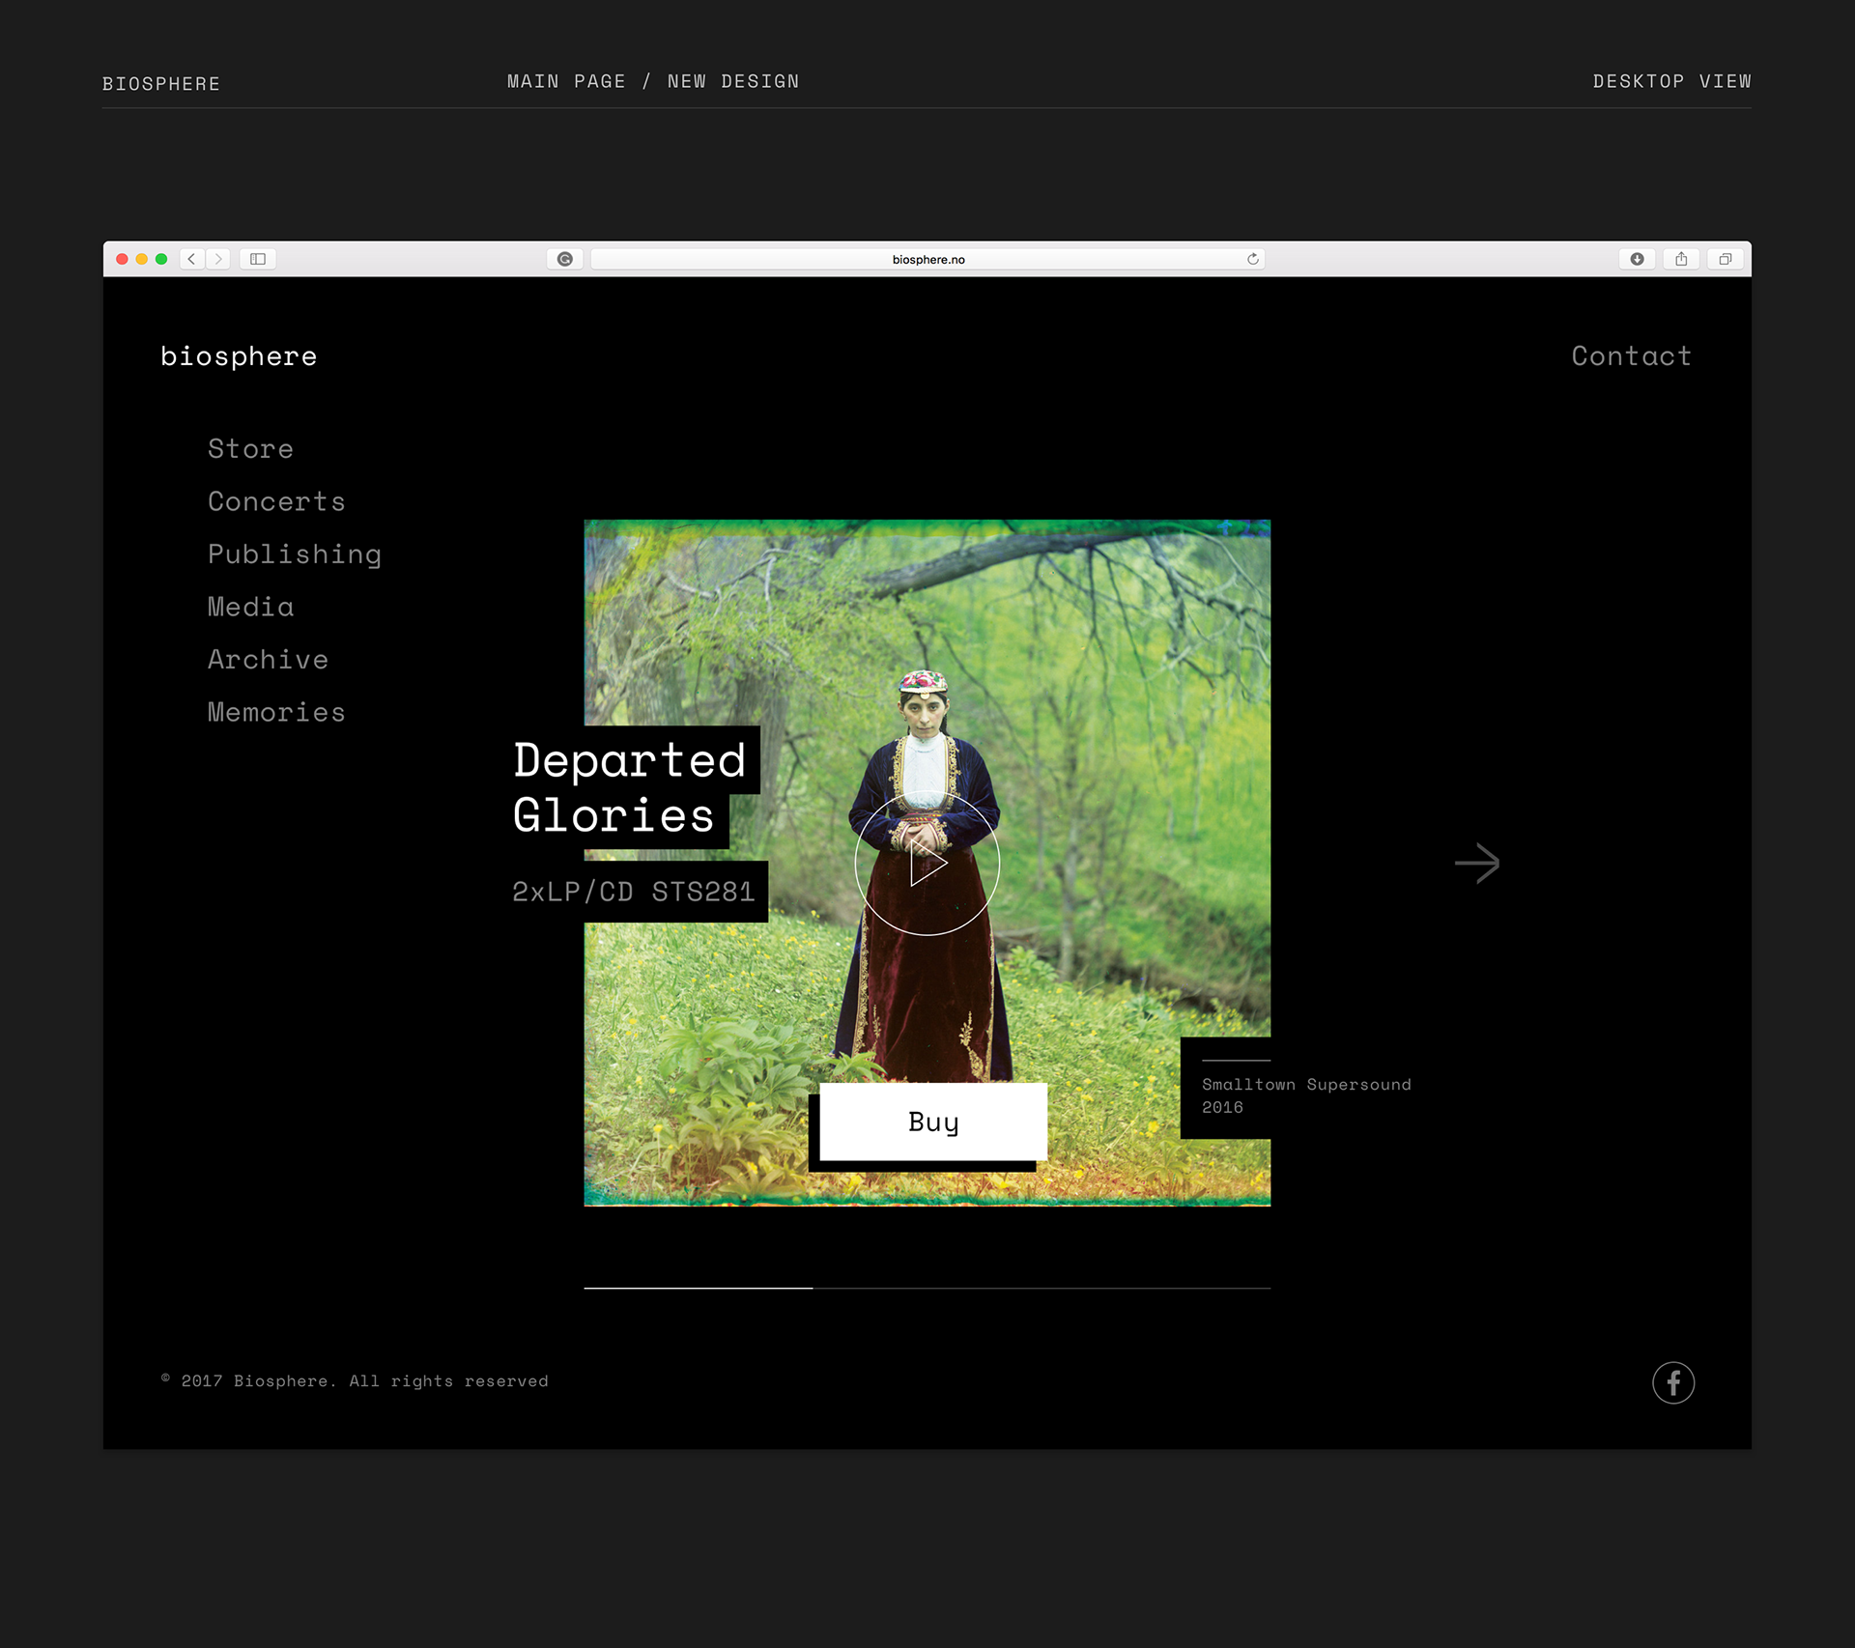Toggle the Safari sidebar button
The width and height of the screenshot is (1855, 1648).
pos(258,259)
